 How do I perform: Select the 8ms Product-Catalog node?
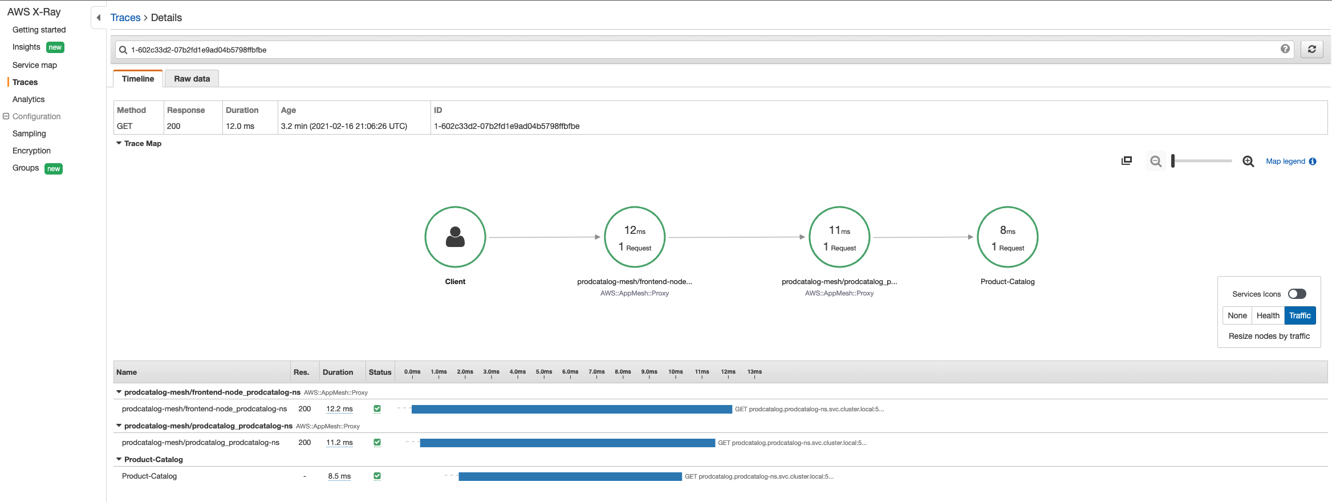(x=1008, y=237)
